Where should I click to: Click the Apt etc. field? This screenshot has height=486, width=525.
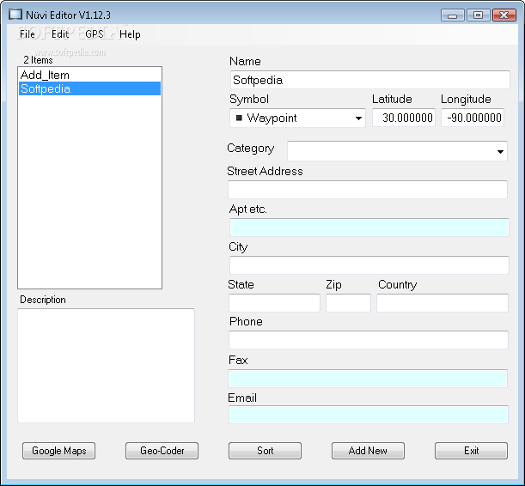click(x=369, y=228)
